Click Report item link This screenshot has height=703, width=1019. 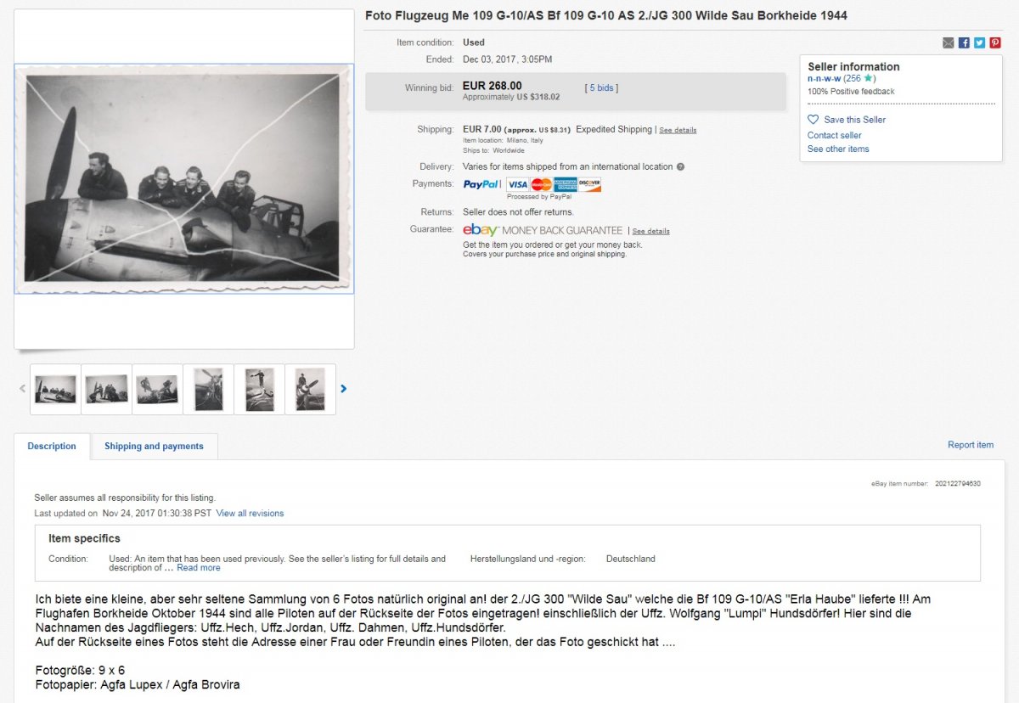pyautogui.click(x=971, y=445)
